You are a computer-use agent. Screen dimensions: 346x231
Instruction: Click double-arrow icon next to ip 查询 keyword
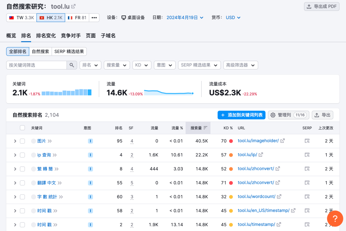coord(55,155)
